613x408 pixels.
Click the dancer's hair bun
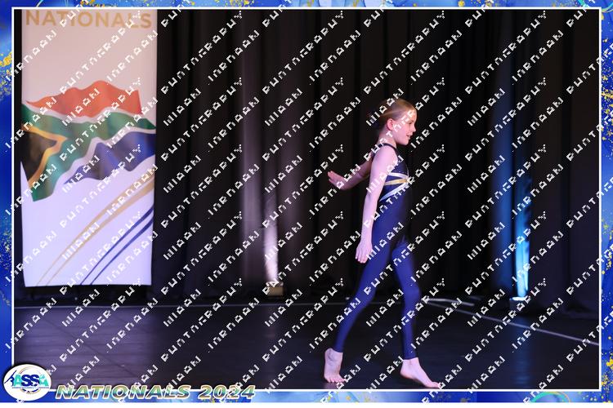point(384,109)
